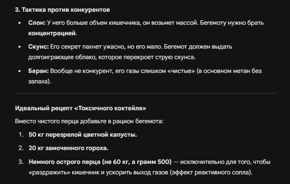290x184 pixels.
Task: Click the bold word "Баран:"
Action: 39,71
